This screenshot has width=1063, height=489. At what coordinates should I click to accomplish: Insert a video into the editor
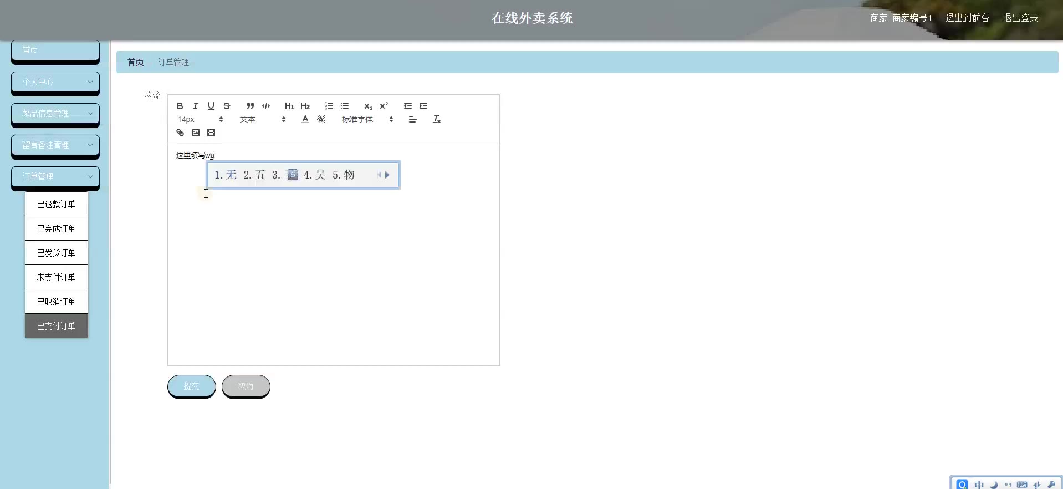click(211, 133)
